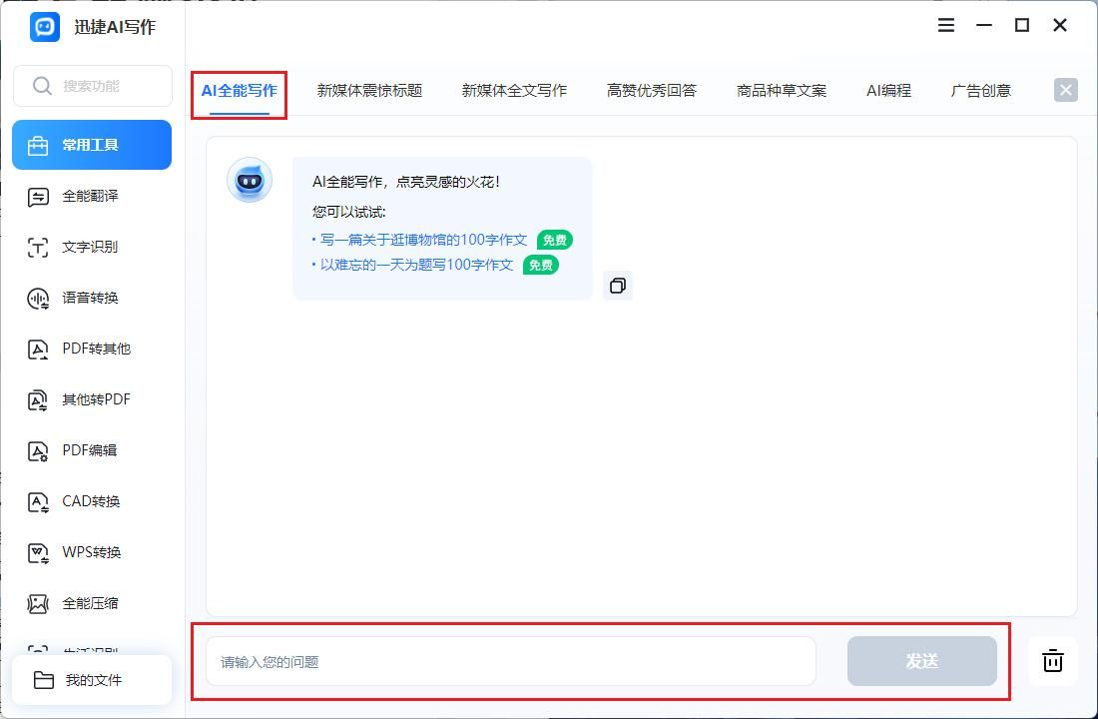Click the 迅捷AI写作 app logo icon
The height and width of the screenshot is (719, 1098).
click(x=45, y=27)
